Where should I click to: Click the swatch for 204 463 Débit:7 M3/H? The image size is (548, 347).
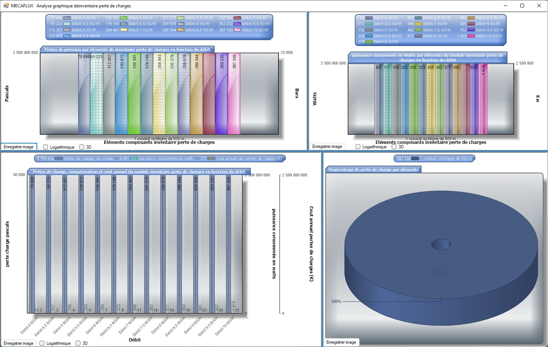pyautogui.click(x=124, y=30)
